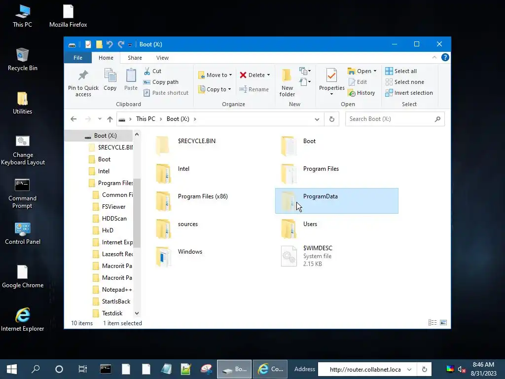
Task: Click Edit in the Open group
Action: tap(358, 82)
